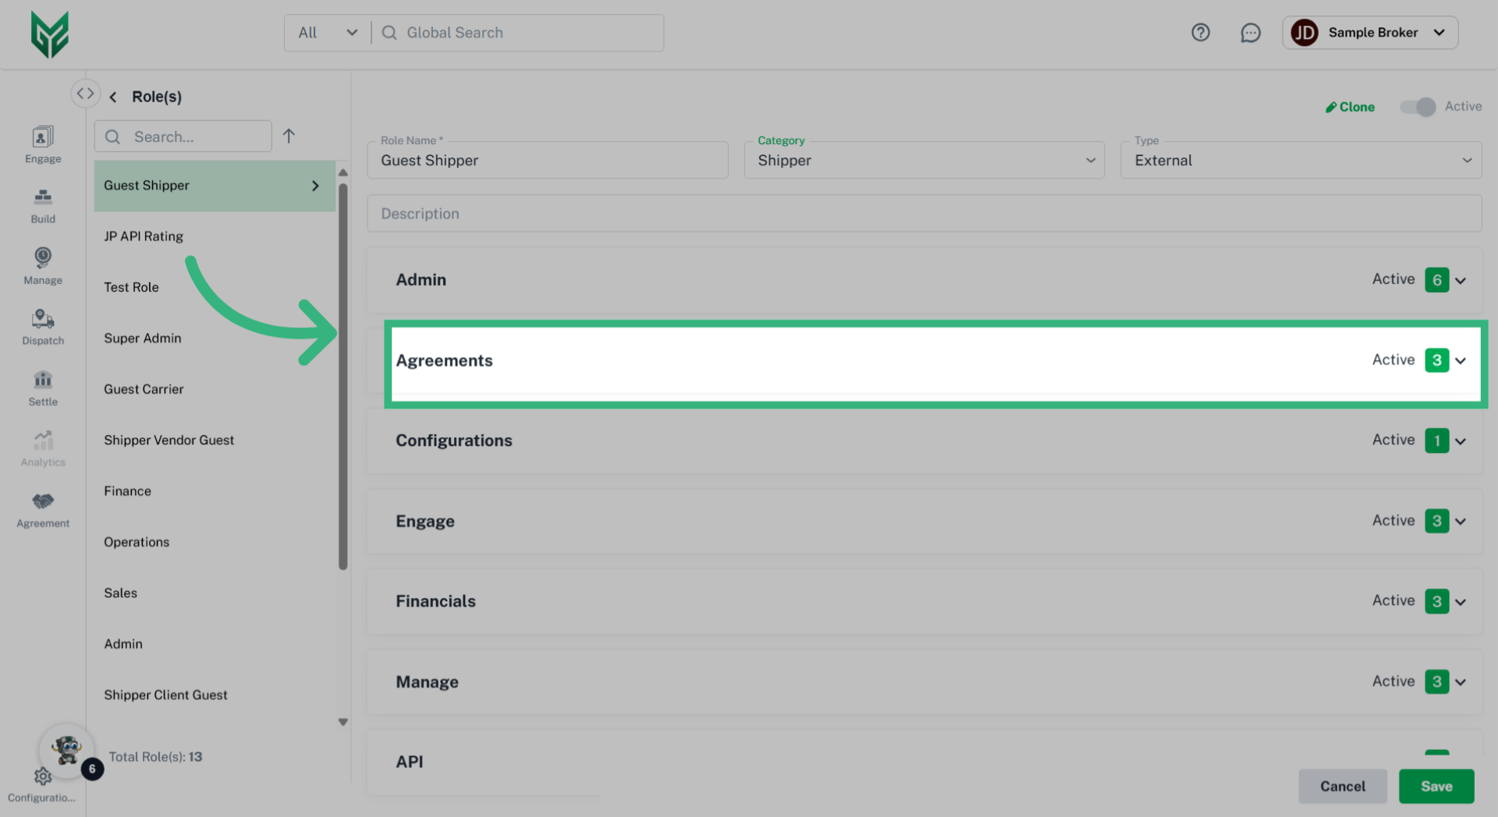Open the Super Admin role entry
The image size is (1498, 817).
[143, 338]
